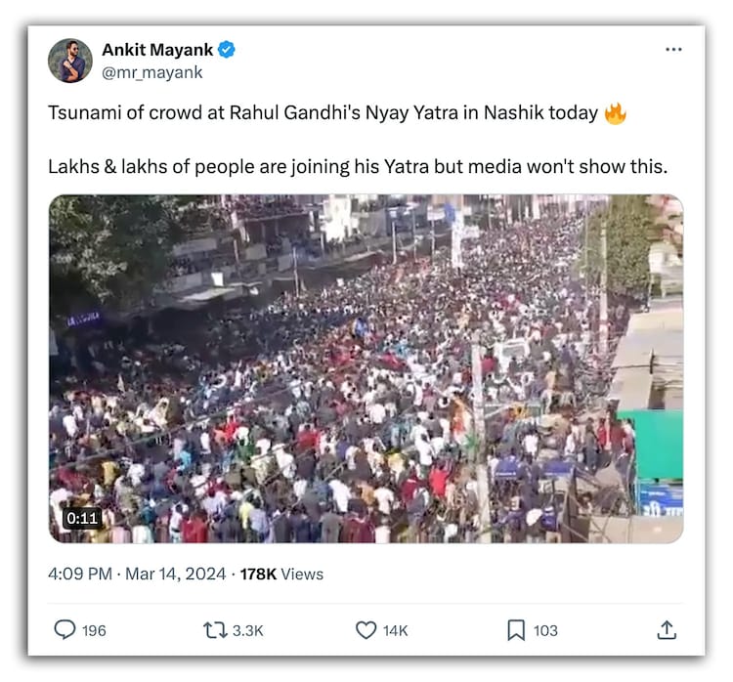This screenshot has height=682, width=733.
Task: Click the repost arrows icon
Action: tap(214, 630)
